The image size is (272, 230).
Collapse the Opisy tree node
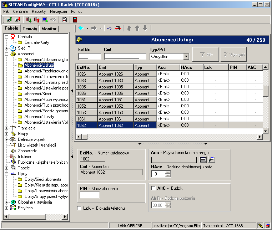(6, 174)
